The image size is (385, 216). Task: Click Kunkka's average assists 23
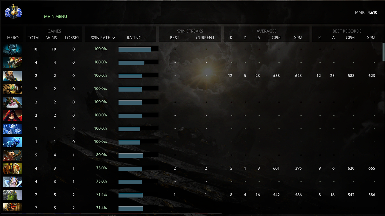(x=258, y=76)
